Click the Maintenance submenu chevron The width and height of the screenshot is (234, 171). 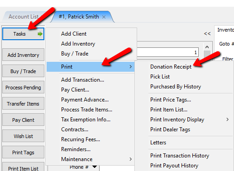tap(131, 159)
